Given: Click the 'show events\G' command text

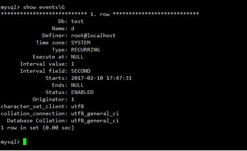Looking at the screenshot, I should [44, 7].
